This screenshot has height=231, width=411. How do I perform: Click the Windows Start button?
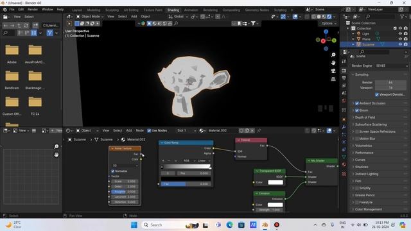pos(134,225)
